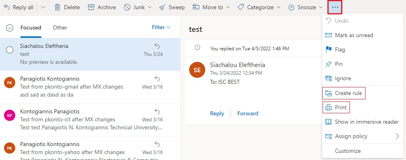Click the Reply link in the message
Image resolution: width=406 pixels, height=160 pixels.
217,113
